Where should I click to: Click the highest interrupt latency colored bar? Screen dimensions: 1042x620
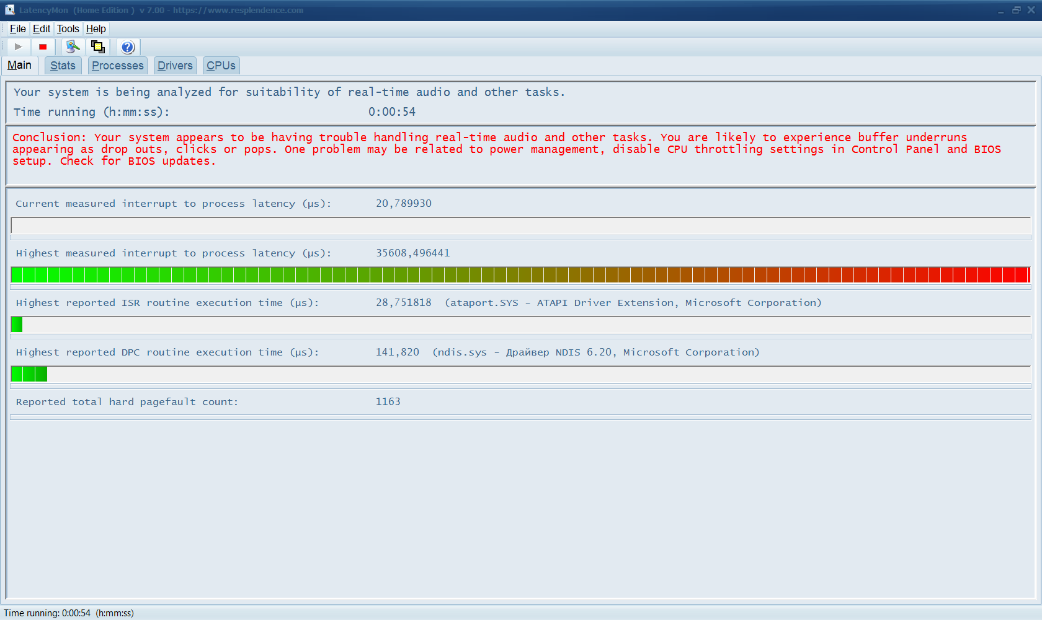521,275
